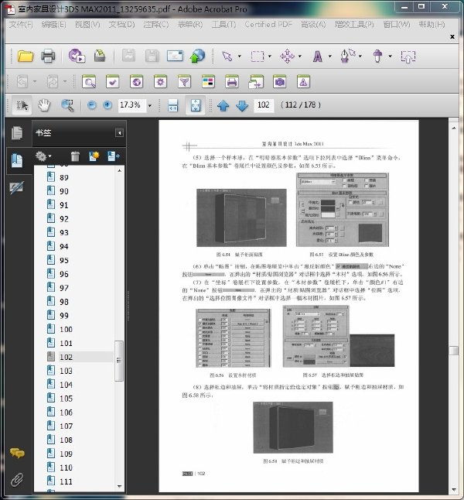464x500 pixels.
Task: Click the document vertical scrollbar thumb
Action: (454, 350)
